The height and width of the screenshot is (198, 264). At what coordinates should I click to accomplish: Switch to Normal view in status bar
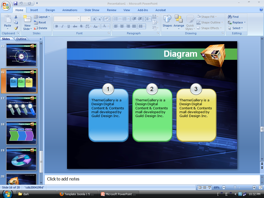(200, 187)
